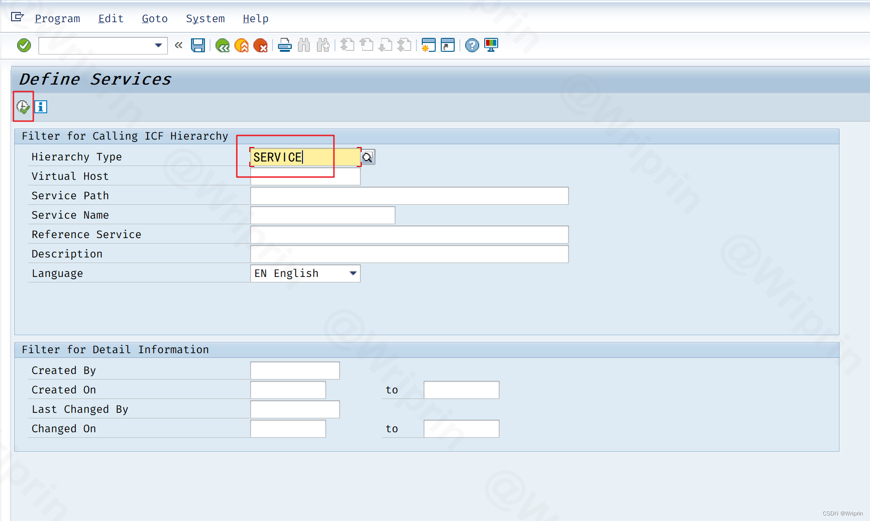
Task: Click the Help question mark icon
Action: [x=471, y=45]
